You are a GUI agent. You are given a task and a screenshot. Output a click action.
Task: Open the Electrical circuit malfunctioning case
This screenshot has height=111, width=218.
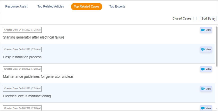[27, 96]
